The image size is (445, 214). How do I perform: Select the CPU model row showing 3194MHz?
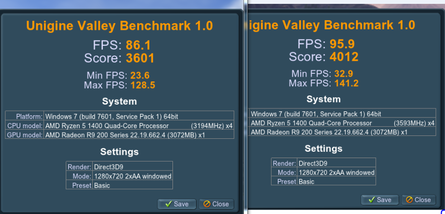119,125
